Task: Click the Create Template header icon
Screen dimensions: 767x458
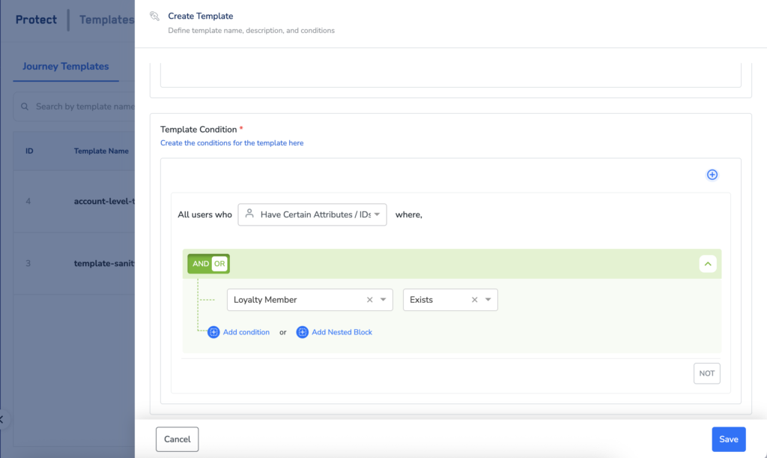Action: click(154, 16)
